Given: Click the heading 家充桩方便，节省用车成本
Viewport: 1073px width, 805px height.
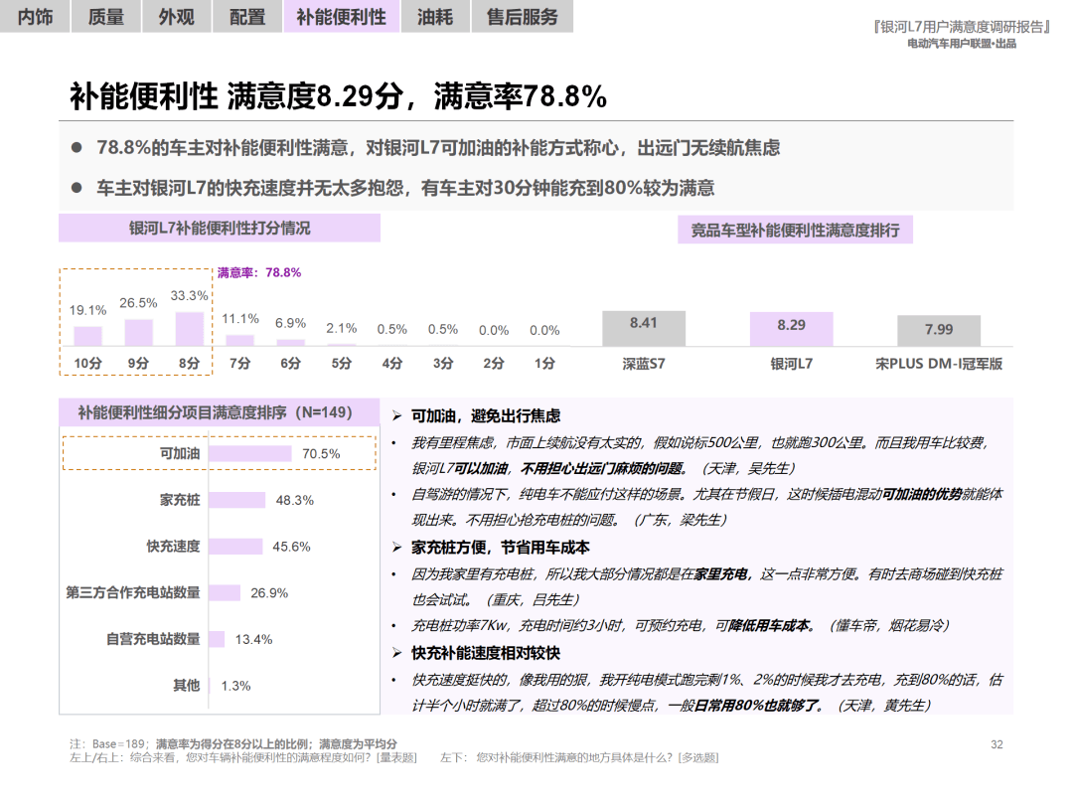Looking at the screenshot, I should coord(500,548).
